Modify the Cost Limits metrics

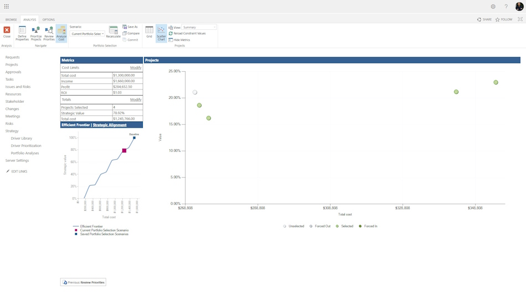click(x=136, y=67)
